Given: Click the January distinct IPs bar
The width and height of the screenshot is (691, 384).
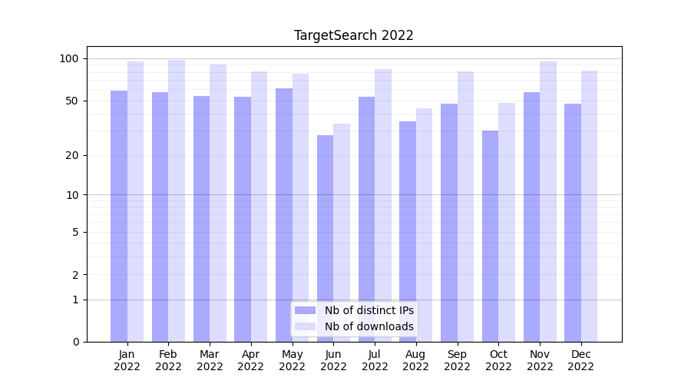Looking at the screenshot, I should (119, 215).
